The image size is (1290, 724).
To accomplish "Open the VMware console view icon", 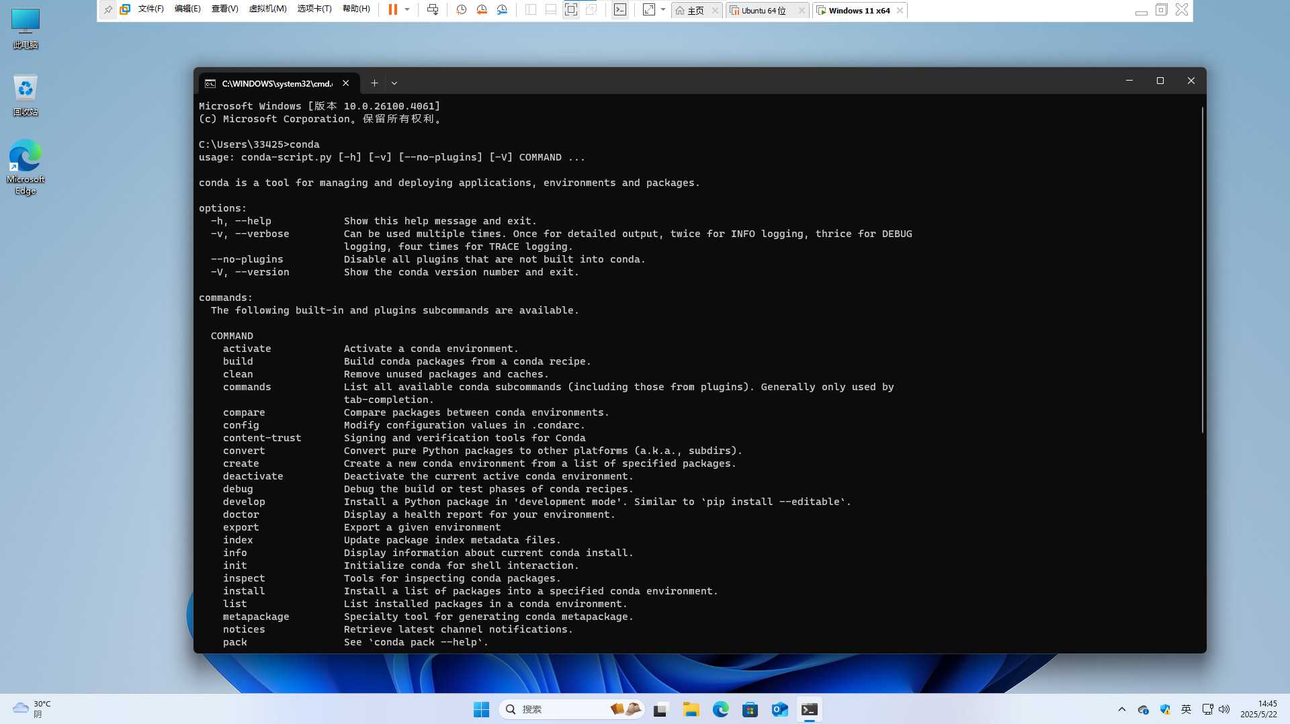I will pyautogui.click(x=620, y=9).
